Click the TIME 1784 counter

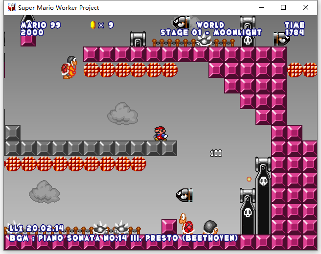(295, 29)
